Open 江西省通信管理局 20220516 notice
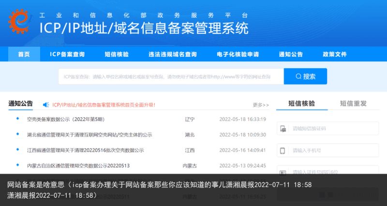 (x=86, y=150)
